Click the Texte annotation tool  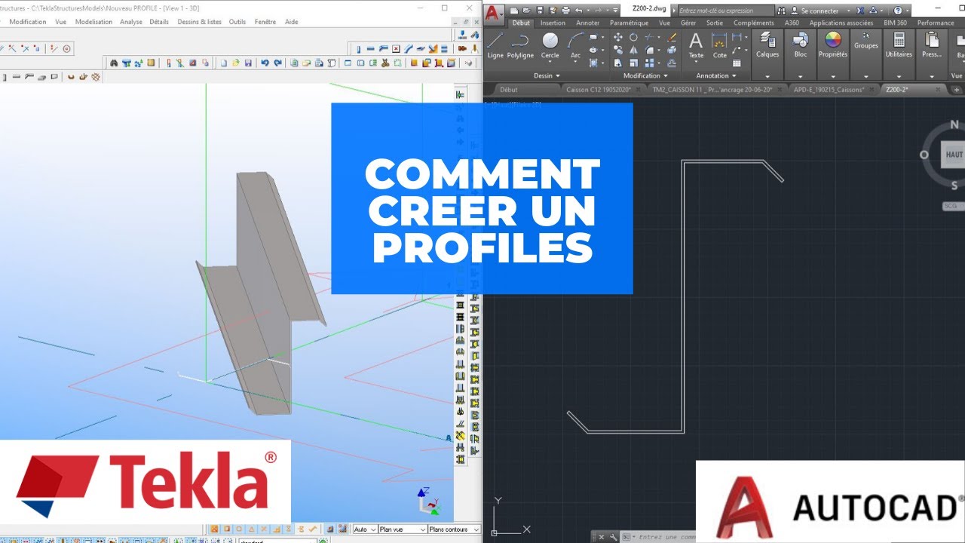[696, 45]
